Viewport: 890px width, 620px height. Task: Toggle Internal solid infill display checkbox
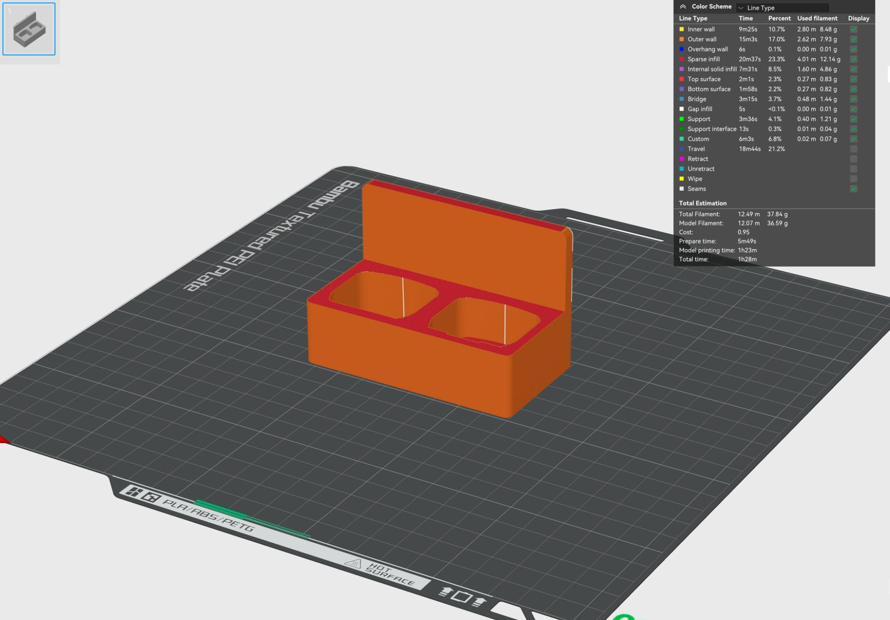click(x=853, y=70)
